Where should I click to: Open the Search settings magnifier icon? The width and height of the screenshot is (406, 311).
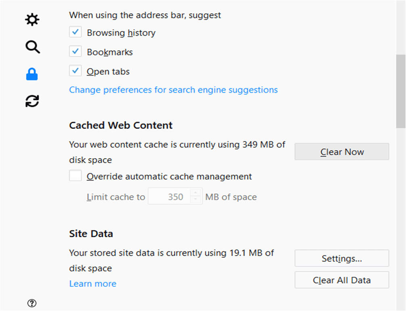click(x=33, y=47)
